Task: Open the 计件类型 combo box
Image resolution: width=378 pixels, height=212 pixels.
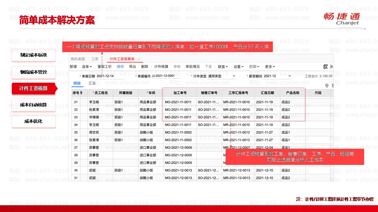Action: click(x=221, y=76)
